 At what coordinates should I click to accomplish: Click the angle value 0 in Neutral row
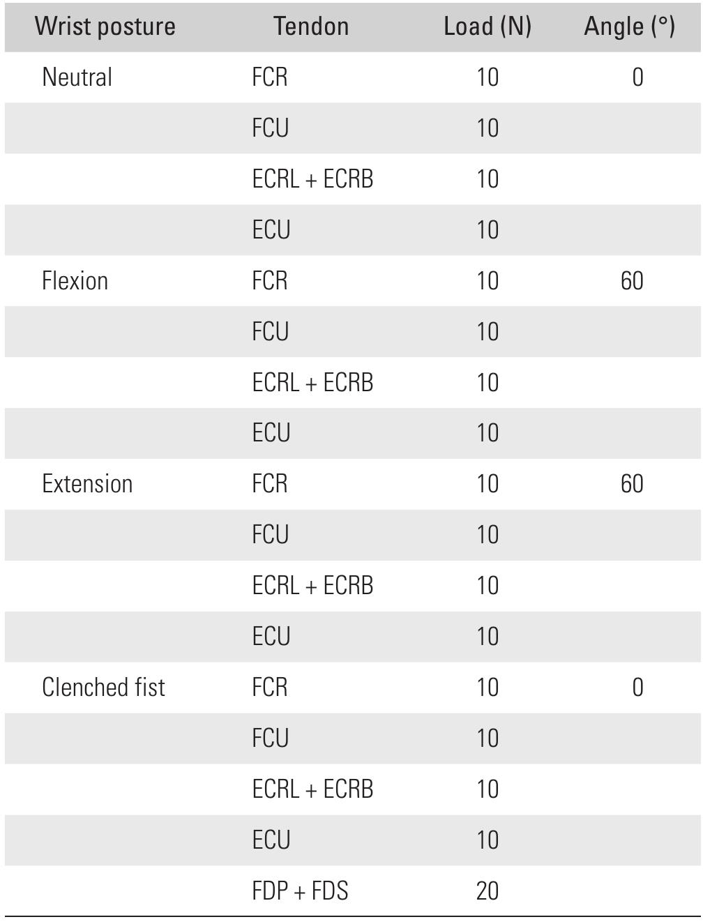(637, 77)
